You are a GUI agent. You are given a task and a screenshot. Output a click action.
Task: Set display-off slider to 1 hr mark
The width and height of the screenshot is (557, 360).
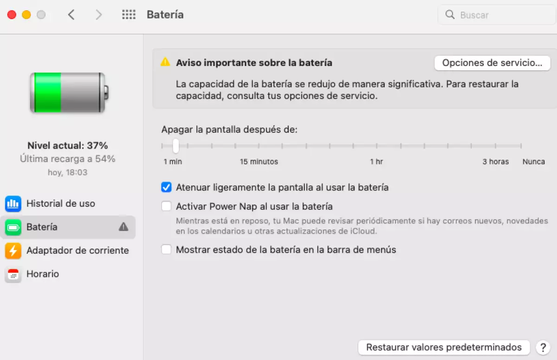pos(376,146)
